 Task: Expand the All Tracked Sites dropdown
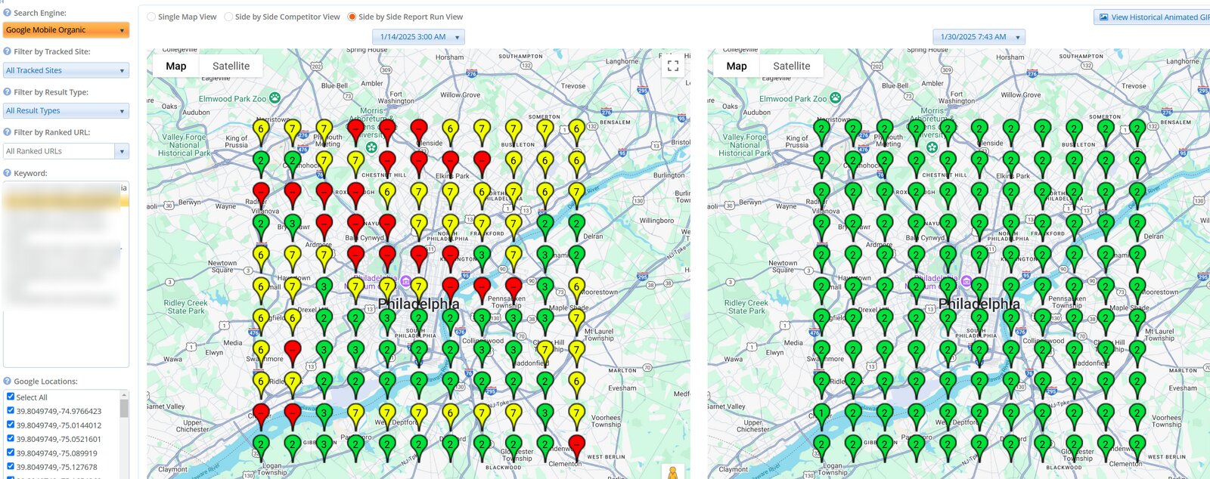pyautogui.click(x=66, y=70)
